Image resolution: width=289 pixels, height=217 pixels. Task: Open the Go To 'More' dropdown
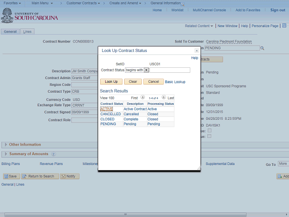point(283,164)
